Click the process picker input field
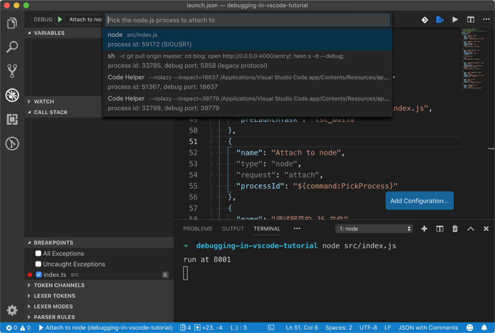 [247, 20]
